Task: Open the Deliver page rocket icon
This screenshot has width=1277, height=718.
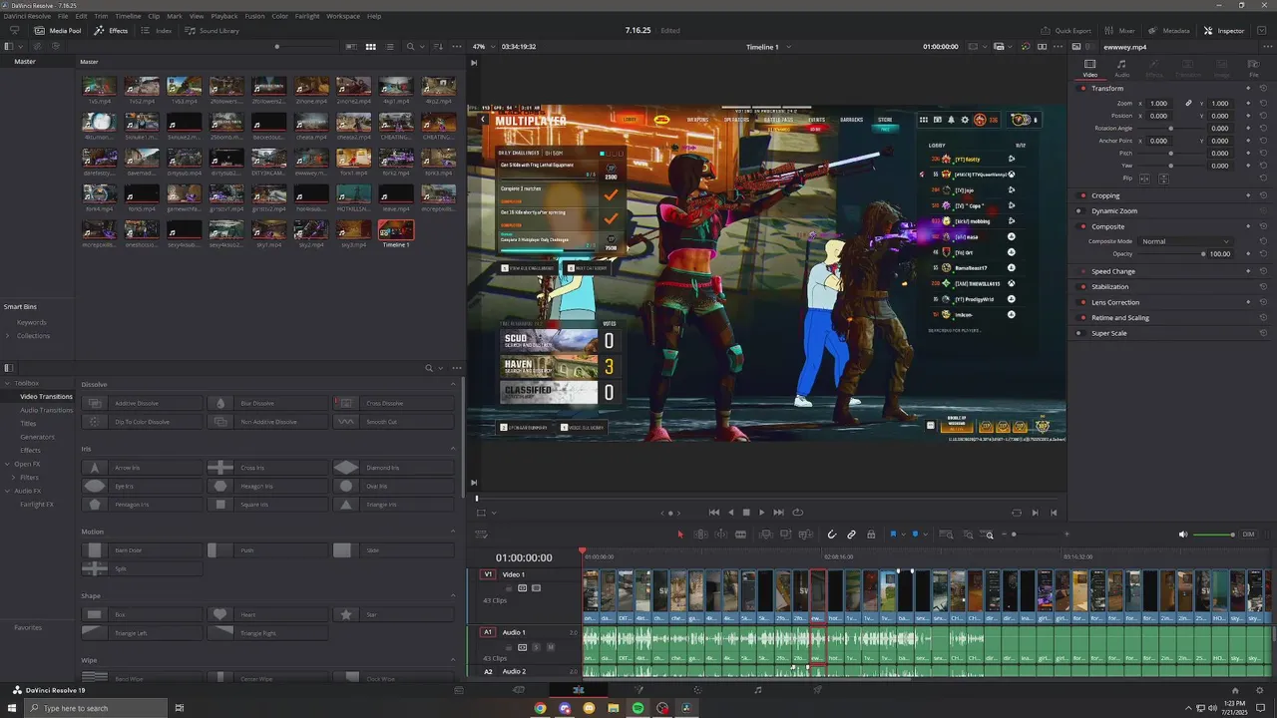Action: [818, 690]
